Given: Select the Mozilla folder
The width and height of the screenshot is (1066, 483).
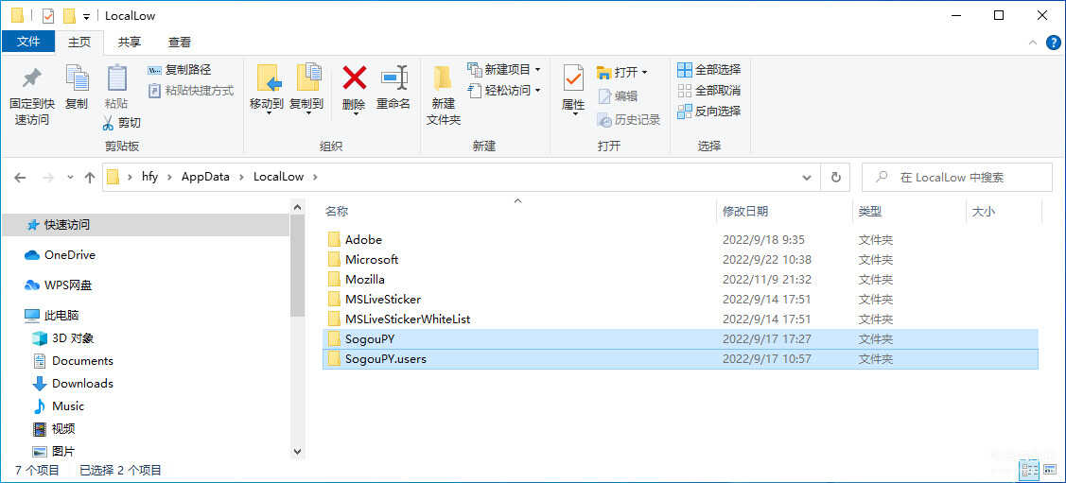Looking at the screenshot, I should point(680,279).
